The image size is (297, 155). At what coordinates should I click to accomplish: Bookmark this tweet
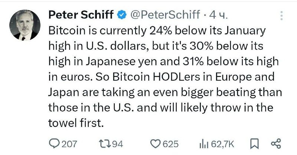254,144
